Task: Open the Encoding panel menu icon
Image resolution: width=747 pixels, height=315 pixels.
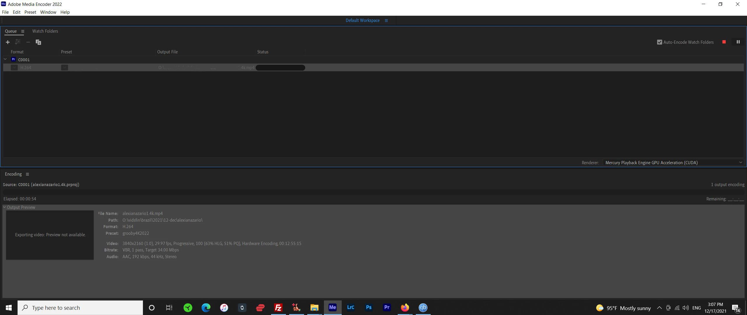Action: 27,174
